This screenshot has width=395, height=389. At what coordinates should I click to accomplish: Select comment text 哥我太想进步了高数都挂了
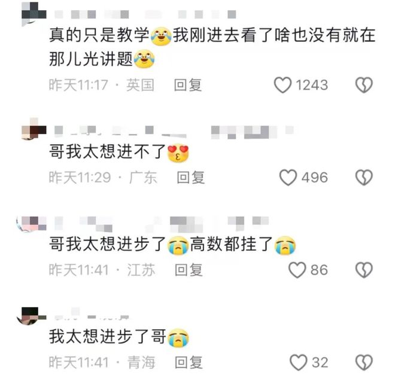(x=172, y=244)
